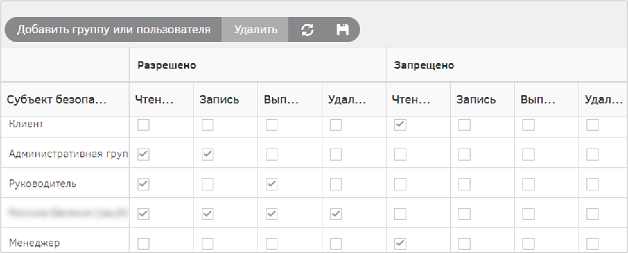
Task: Click the save floppy disk icon
Action: click(x=342, y=30)
